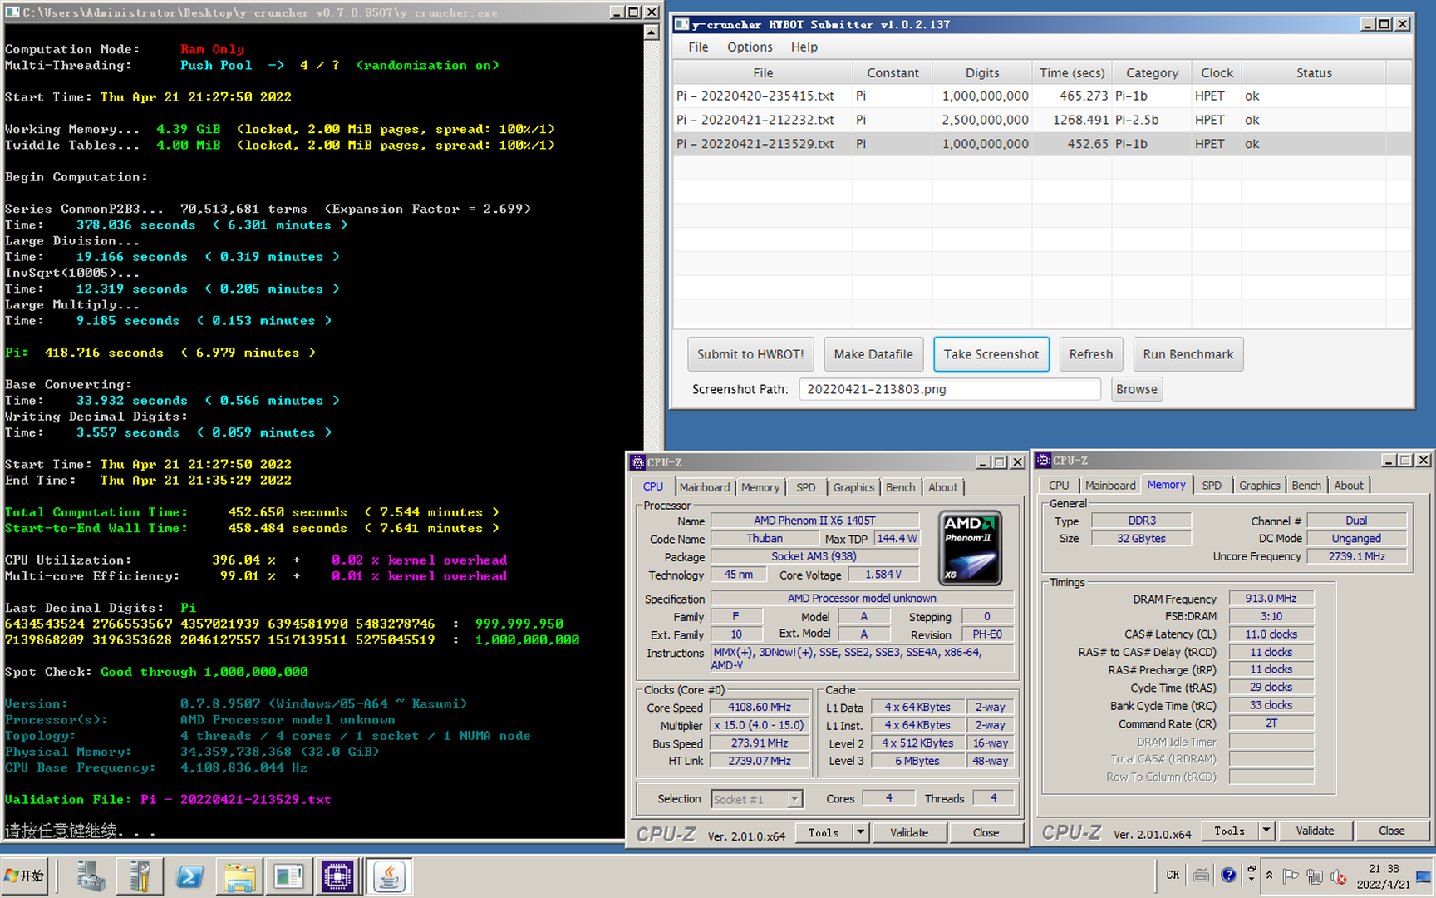Select row Pi - 20220421-213529.txt
Viewport: 1436px width, 898px height.
tap(1042, 144)
